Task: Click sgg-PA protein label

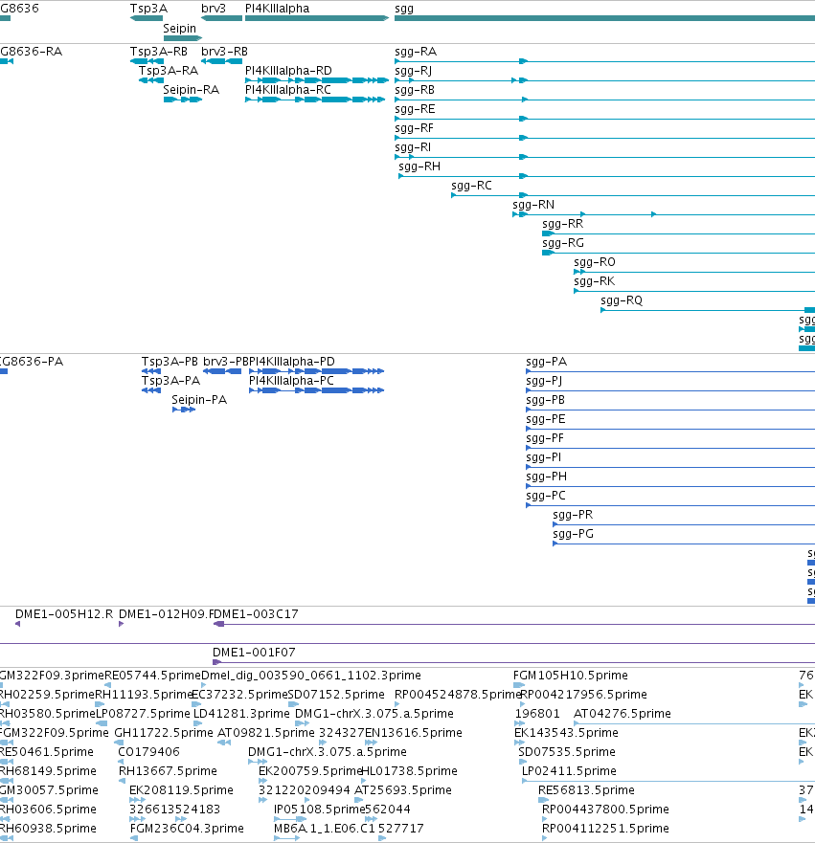Action: 547,362
